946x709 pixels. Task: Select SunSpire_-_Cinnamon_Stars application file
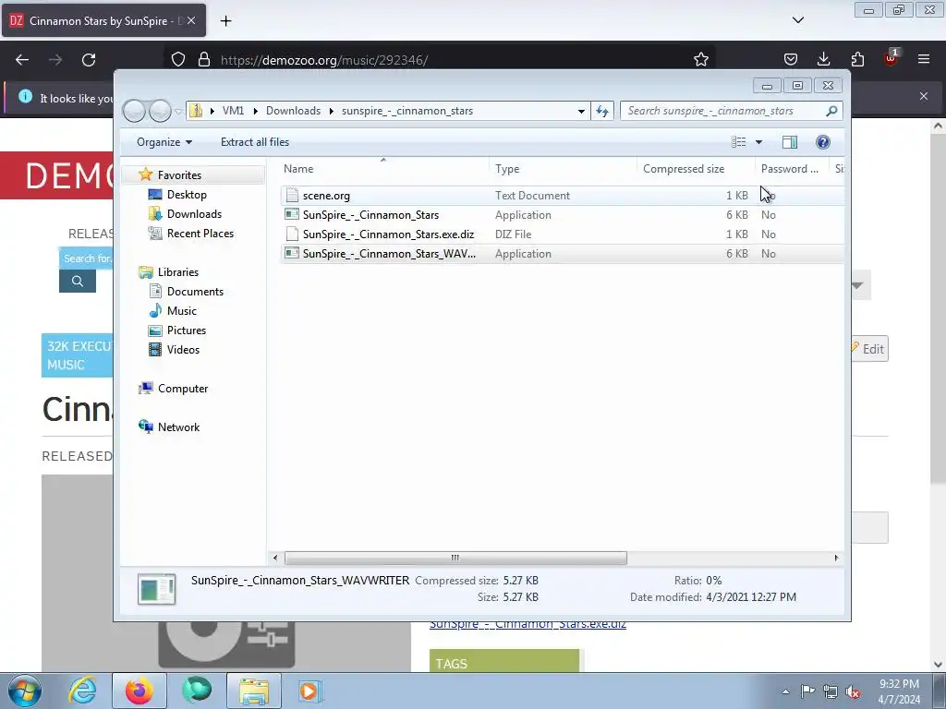tap(370, 214)
